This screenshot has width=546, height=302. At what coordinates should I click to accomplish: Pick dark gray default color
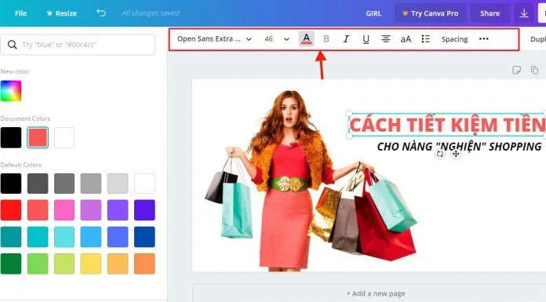tap(38, 184)
